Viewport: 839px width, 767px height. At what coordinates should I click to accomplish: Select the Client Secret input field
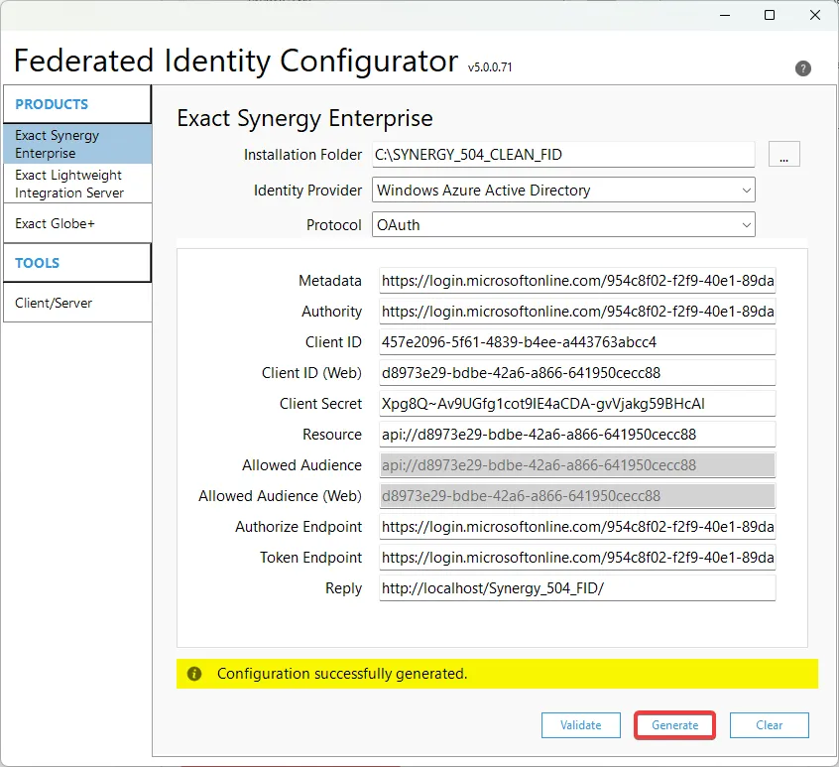click(x=576, y=404)
